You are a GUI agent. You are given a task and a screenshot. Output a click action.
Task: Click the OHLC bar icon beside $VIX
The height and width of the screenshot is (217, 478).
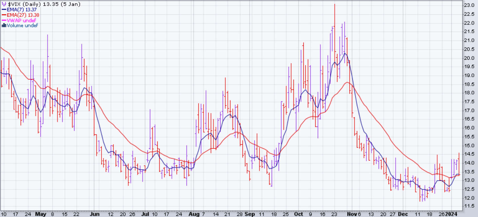pyautogui.click(x=4, y=4)
